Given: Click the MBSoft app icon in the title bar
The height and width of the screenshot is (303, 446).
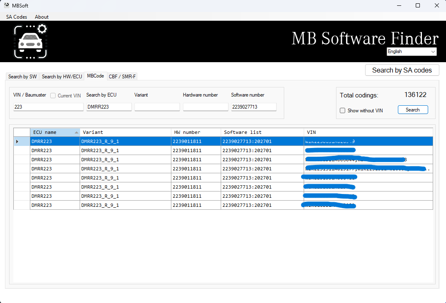Looking at the screenshot, I should [x=6, y=5].
